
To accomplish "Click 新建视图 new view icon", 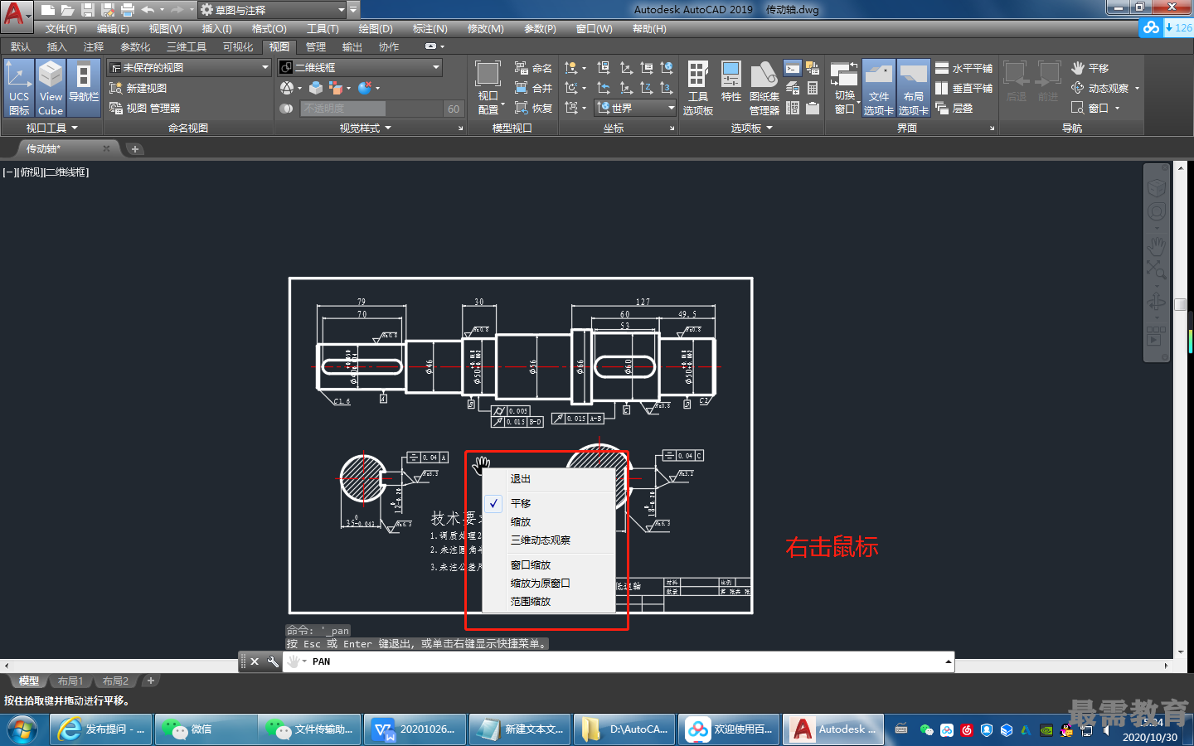I will click(138, 88).
